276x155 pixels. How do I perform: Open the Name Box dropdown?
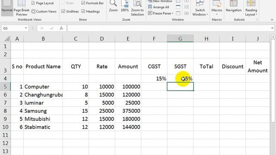(26, 28)
